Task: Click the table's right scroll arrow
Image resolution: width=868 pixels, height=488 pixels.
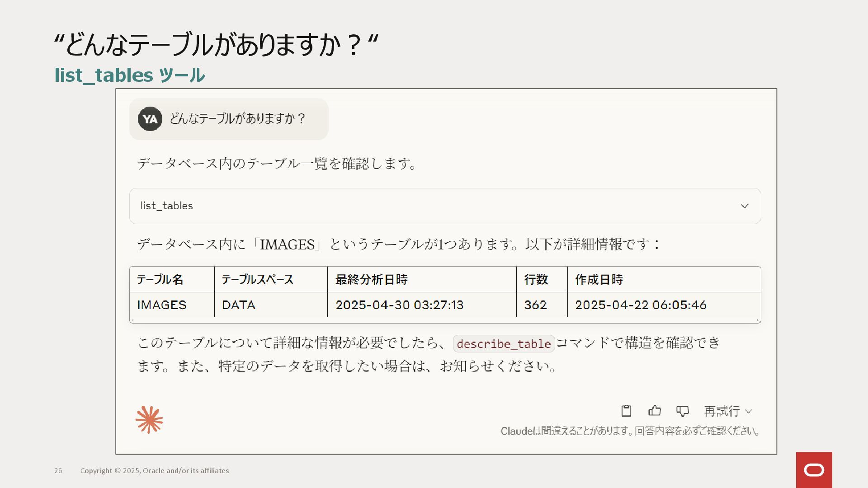Action: coord(758,320)
